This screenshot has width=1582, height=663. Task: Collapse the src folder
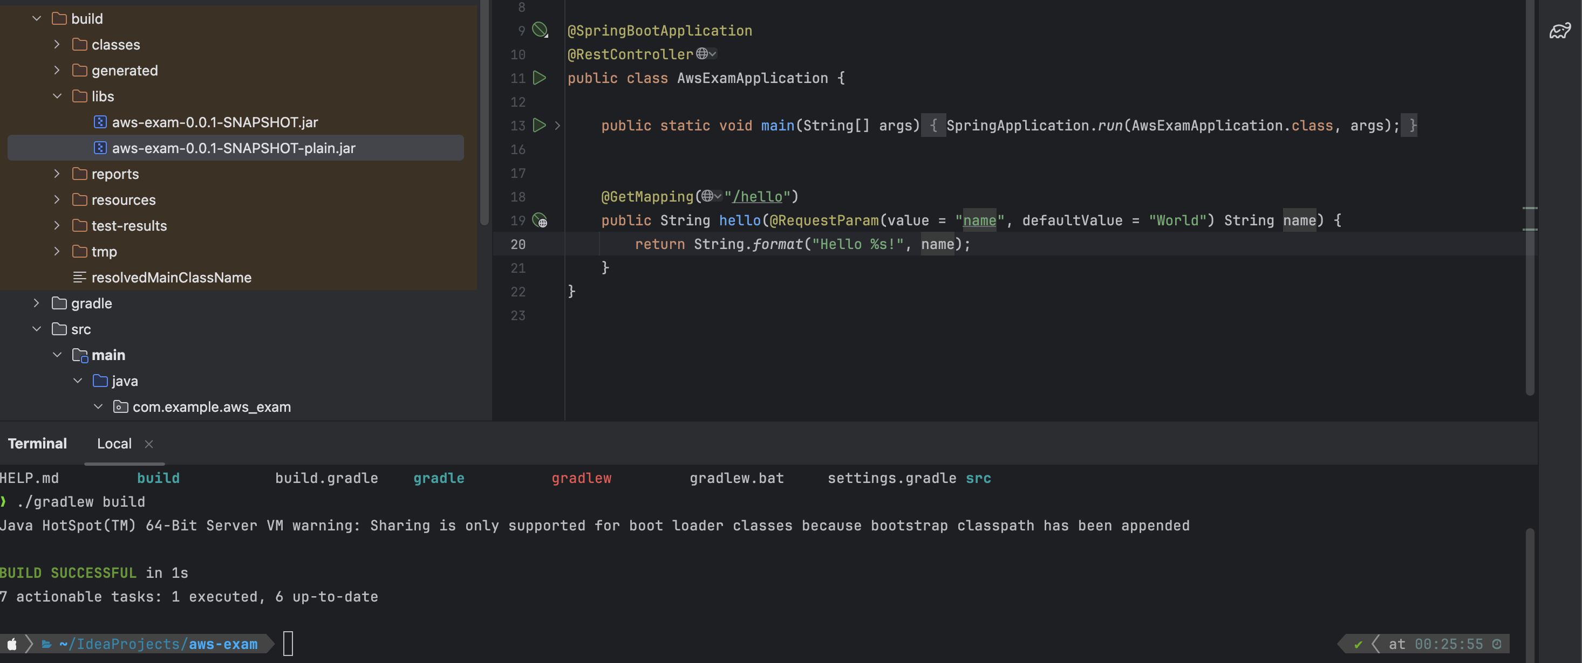37,329
